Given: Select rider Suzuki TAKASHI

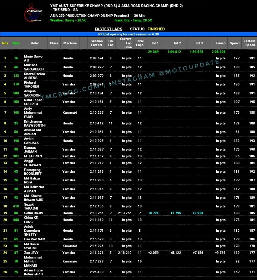Looking at the screenshot, I should click(31, 206).
